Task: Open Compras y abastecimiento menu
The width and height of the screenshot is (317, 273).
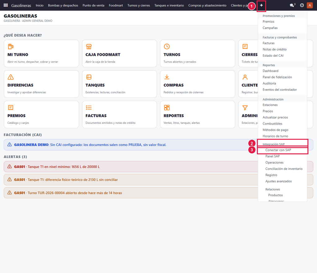Action: coord(207,5)
